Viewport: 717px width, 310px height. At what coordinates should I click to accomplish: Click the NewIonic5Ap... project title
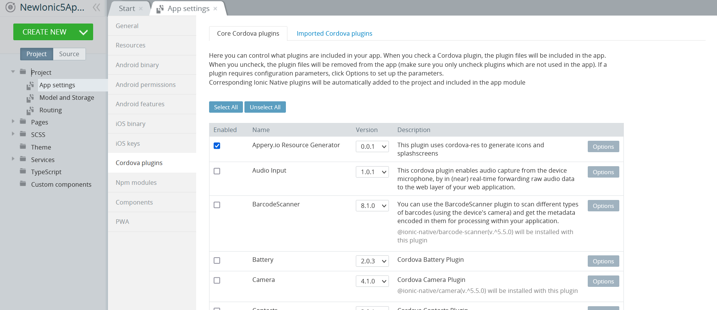tap(52, 7)
